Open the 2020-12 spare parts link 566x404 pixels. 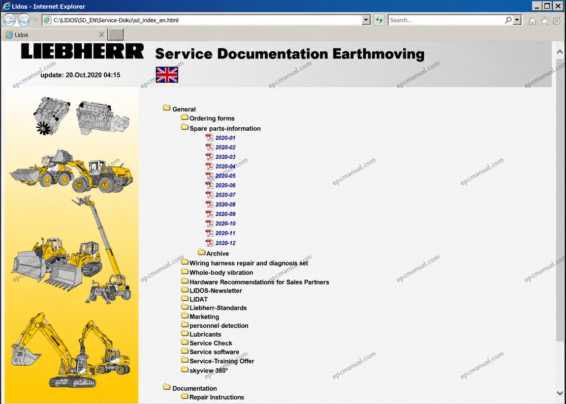point(225,243)
